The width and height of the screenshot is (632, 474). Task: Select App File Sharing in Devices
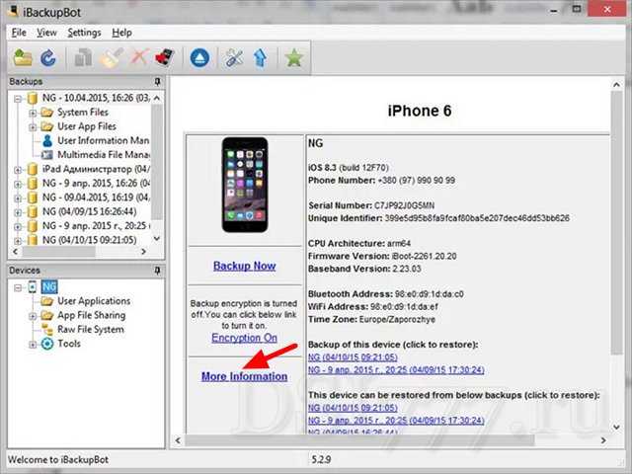click(x=92, y=315)
